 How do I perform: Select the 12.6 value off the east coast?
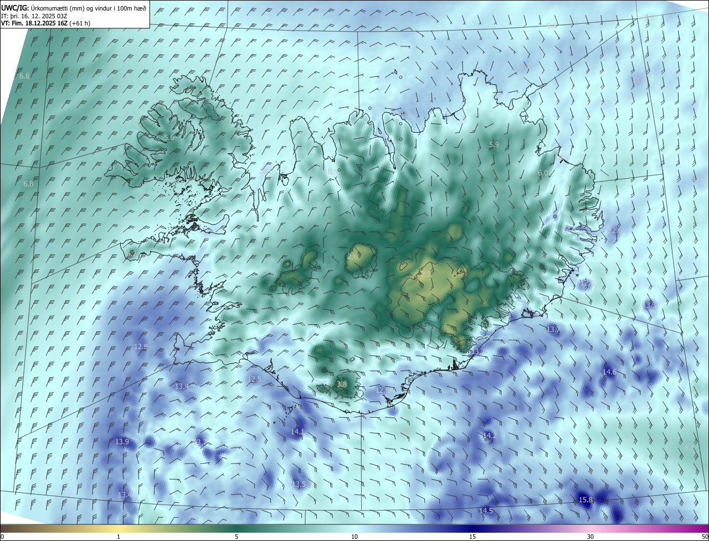pos(615,230)
